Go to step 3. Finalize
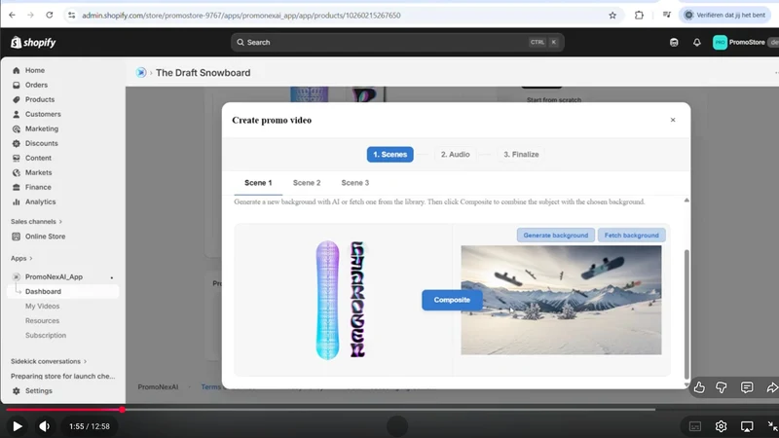Image resolution: width=779 pixels, height=438 pixels. (x=521, y=155)
